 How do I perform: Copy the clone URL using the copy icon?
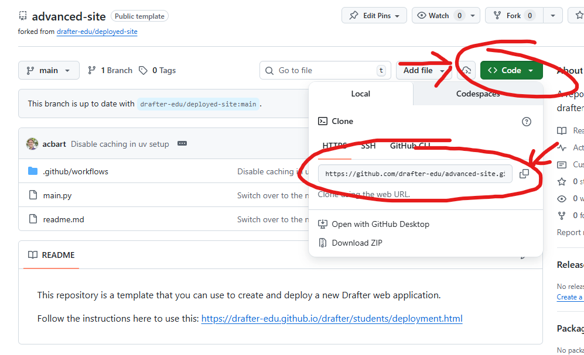click(524, 173)
